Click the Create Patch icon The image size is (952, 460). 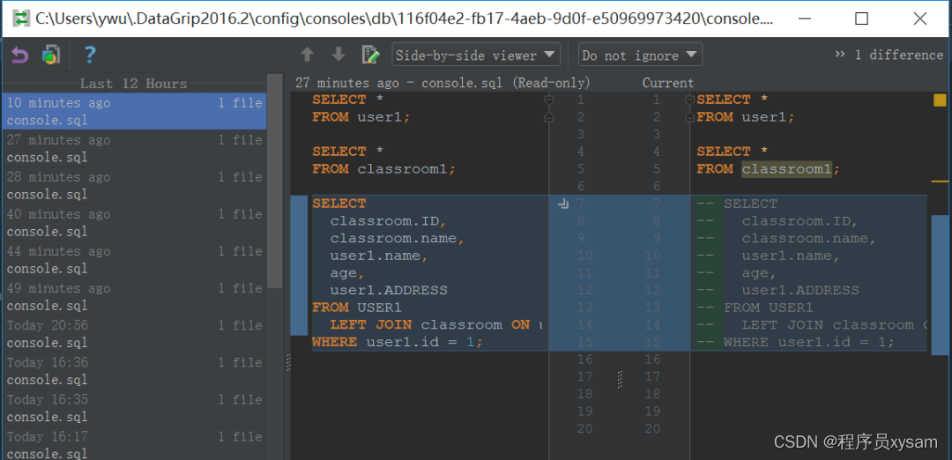pyautogui.click(x=51, y=56)
